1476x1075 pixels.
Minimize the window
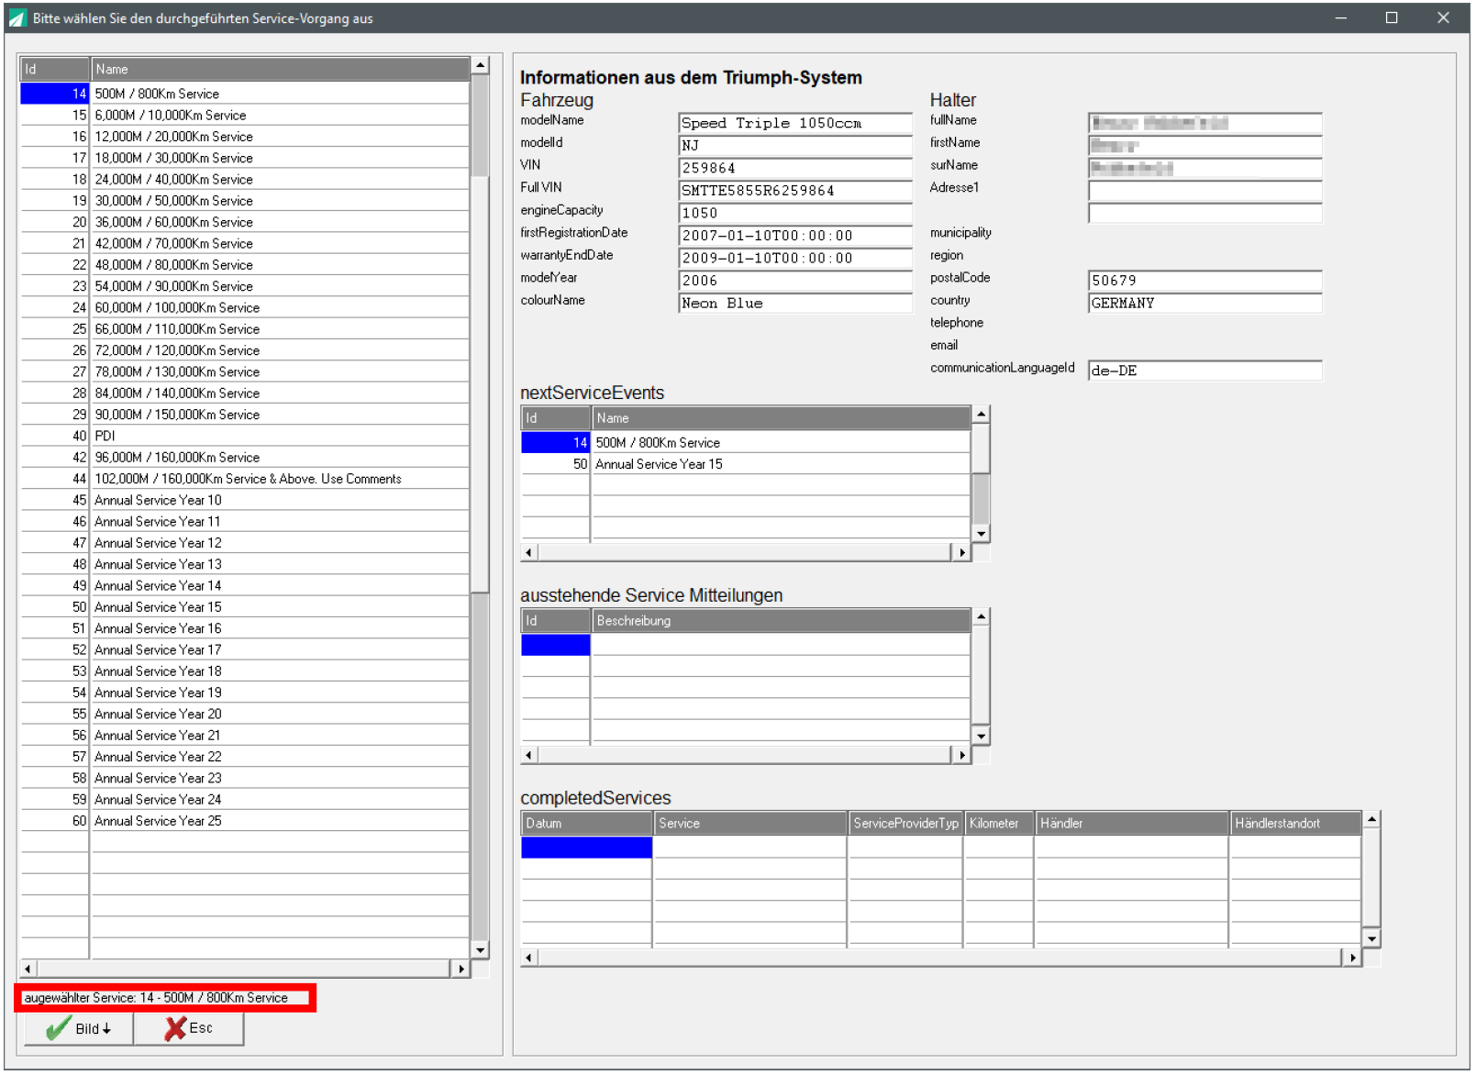[x=1341, y=18]
